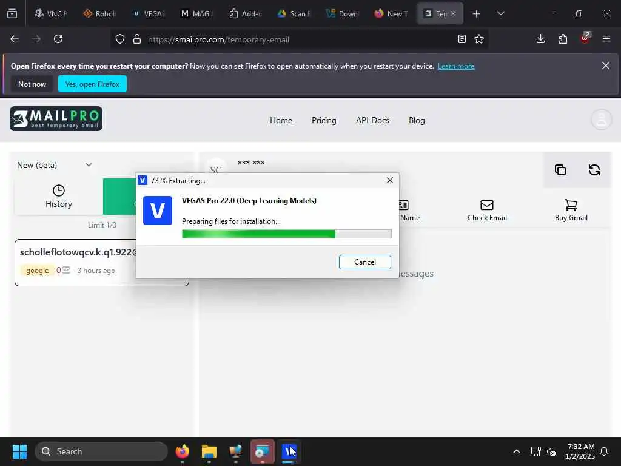Screen dimensions: 621x466
Task: Go back to previous page
Action: click(x=15, y=39)
